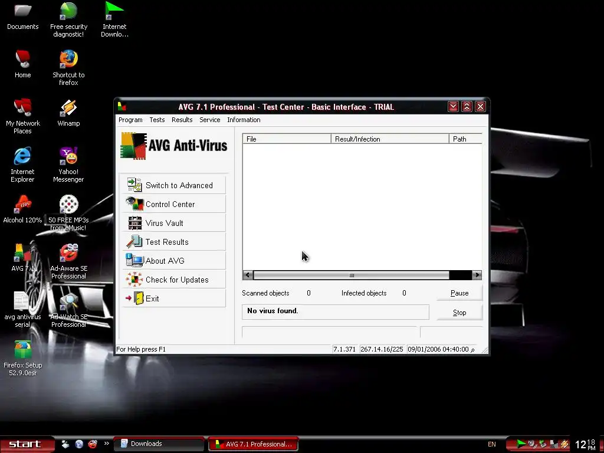
Task: Click the Switch to Advanced label
Action: tap(179, 185)
